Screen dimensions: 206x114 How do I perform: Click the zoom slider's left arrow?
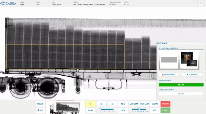[x=97, y=109]
